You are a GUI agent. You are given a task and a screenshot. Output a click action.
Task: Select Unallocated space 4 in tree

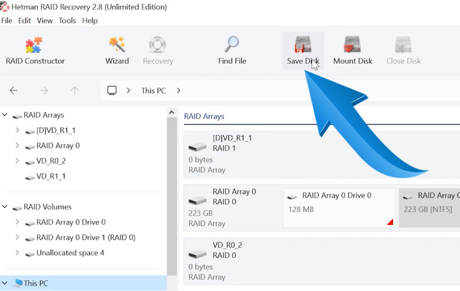pos(70,253)
